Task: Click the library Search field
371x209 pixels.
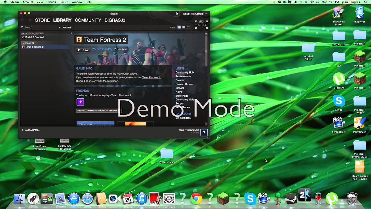Action: coord(38,27)
